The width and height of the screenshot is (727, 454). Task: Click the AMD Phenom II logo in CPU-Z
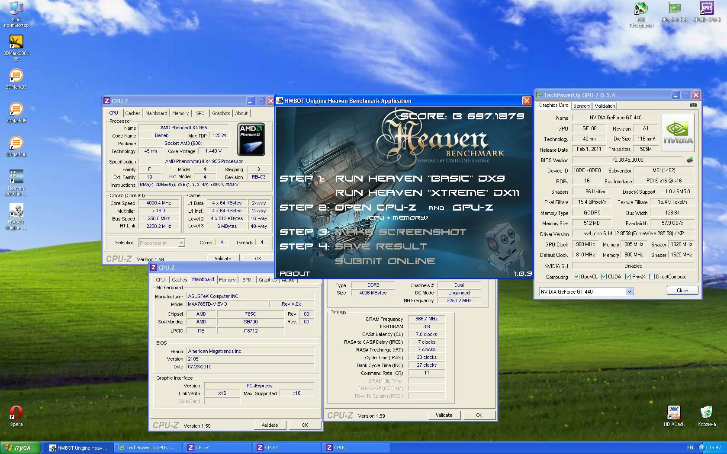point(251,140)
